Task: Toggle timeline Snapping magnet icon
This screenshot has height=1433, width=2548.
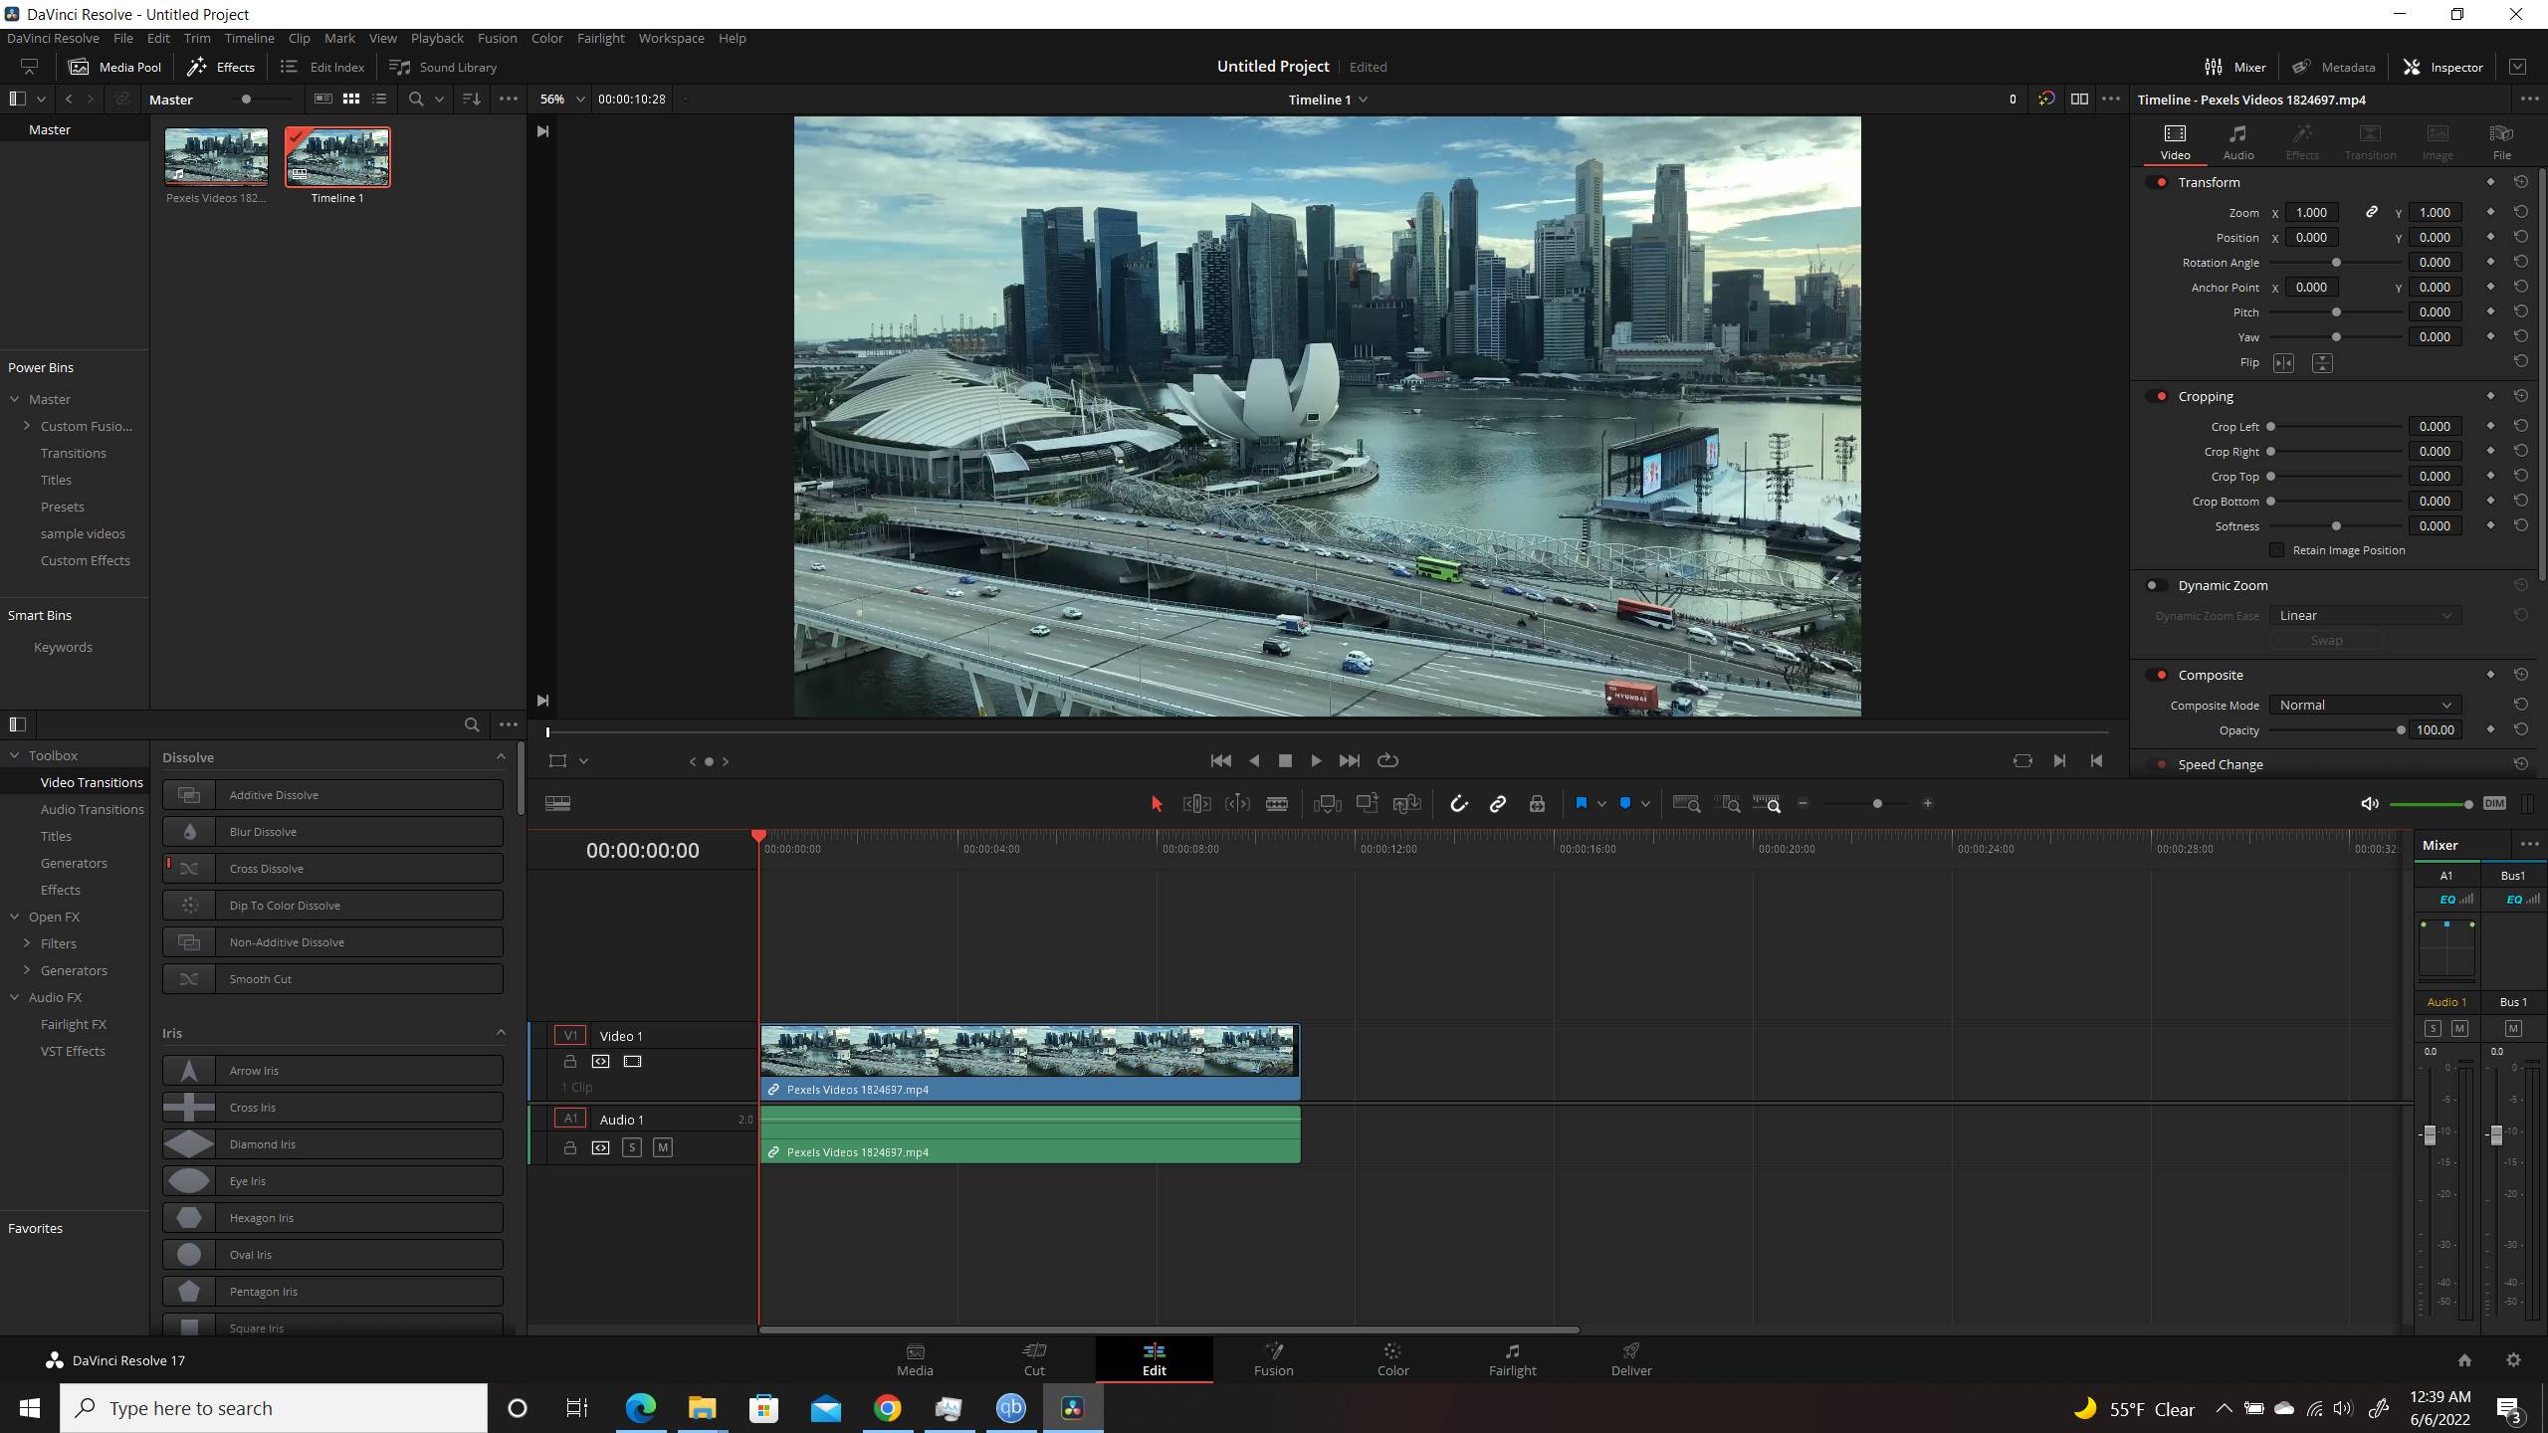Action: click(1458, 804)
